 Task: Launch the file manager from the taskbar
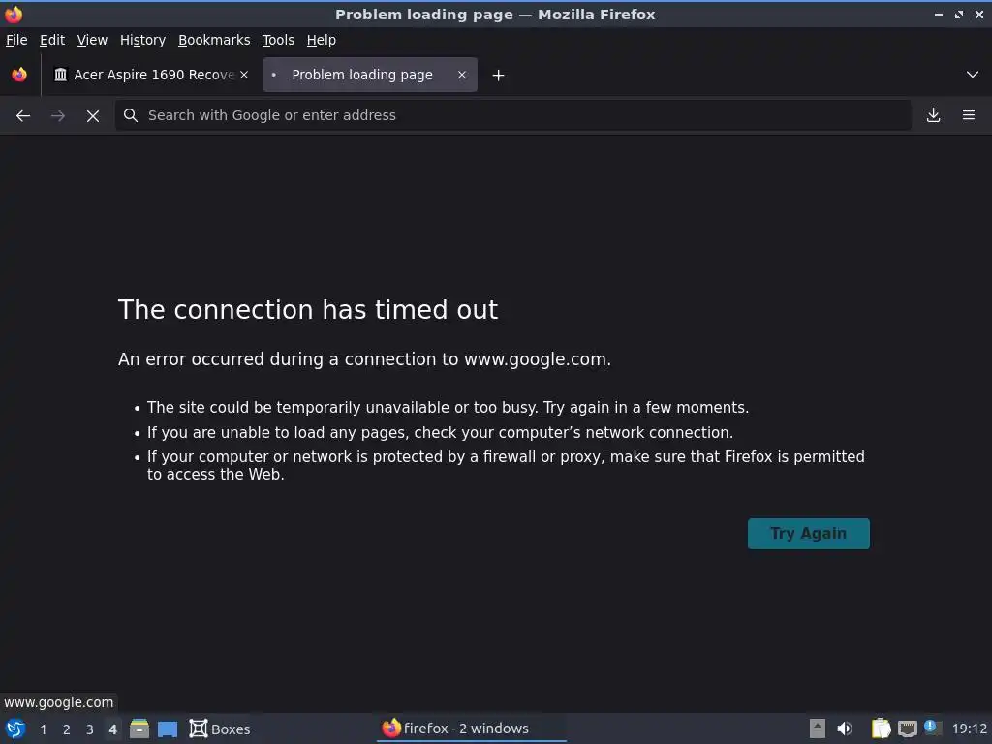(139, 728)
